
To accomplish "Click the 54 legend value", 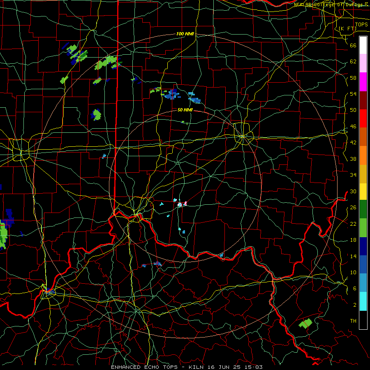I will (x=353, y=94).
